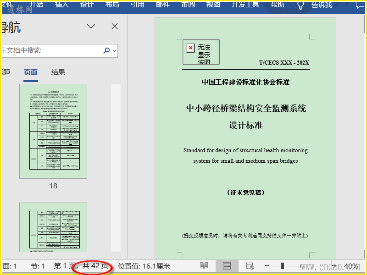Screen dimensions: 367x275
Task: Click the text 设计标准
Action: pyautogui.click(x=246, y=126)
